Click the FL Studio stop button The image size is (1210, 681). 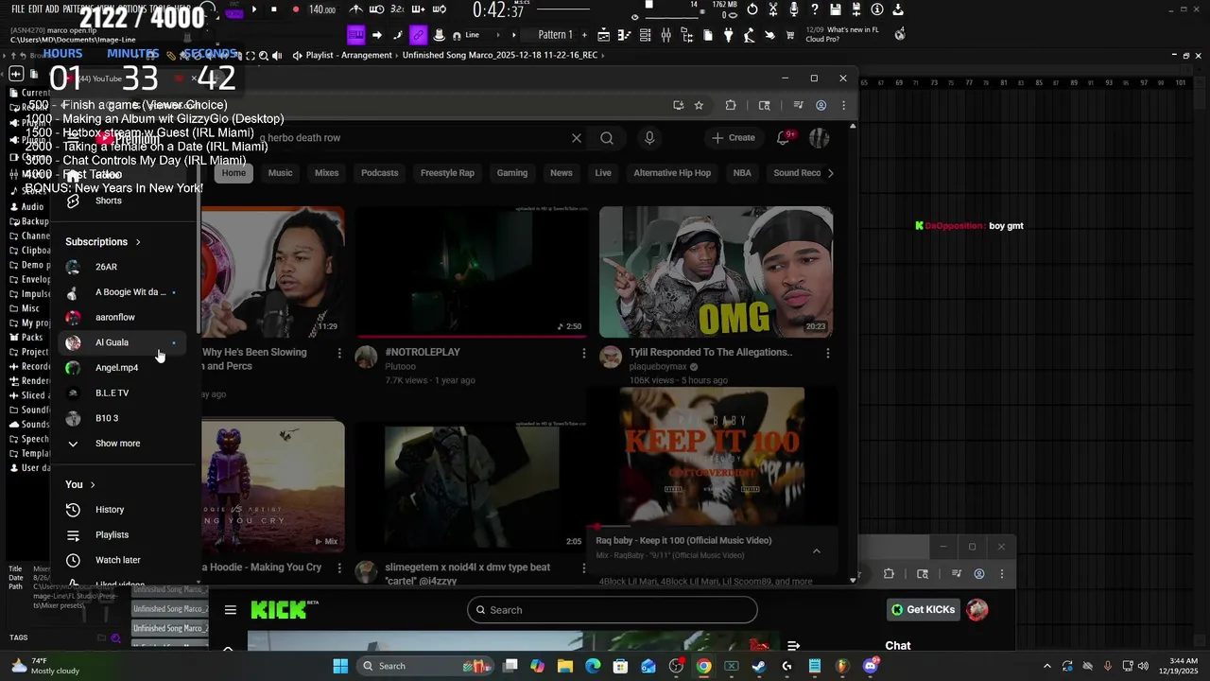(274, 9)
